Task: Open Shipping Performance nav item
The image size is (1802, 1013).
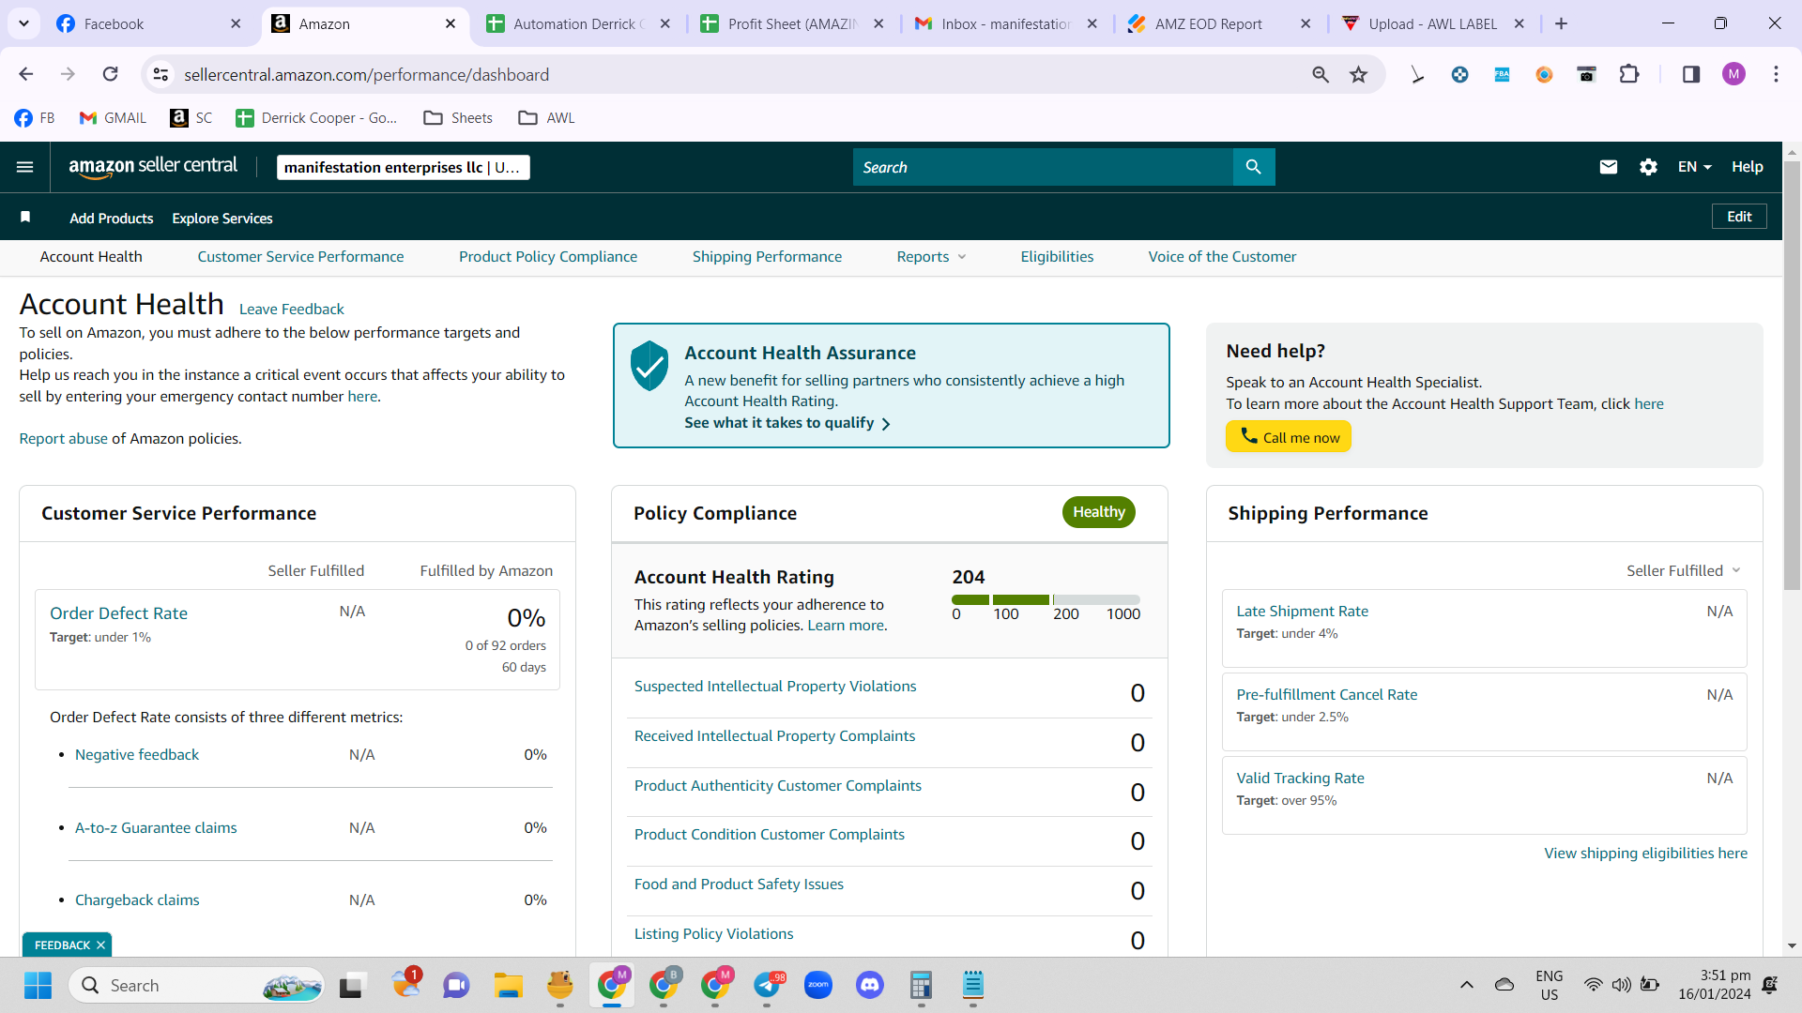Action: (x=767, y=257)
